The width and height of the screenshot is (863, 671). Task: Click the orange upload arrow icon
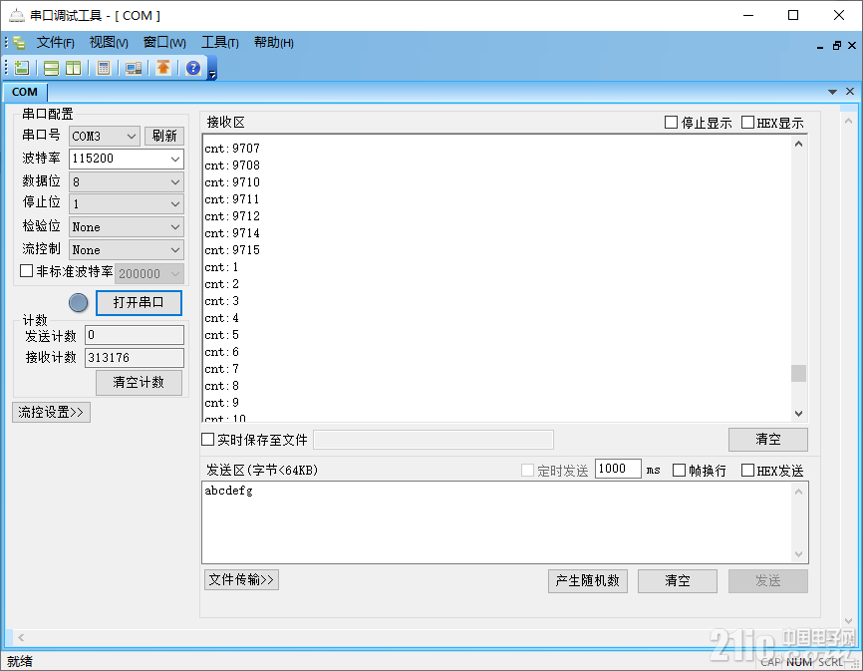coord(162,68)
